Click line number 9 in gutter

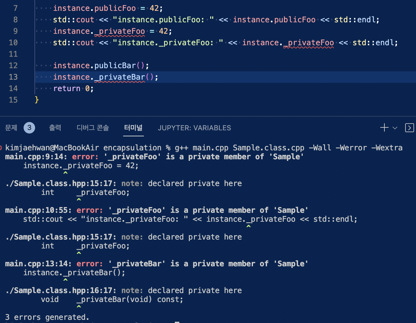click(x=15, y=31)
